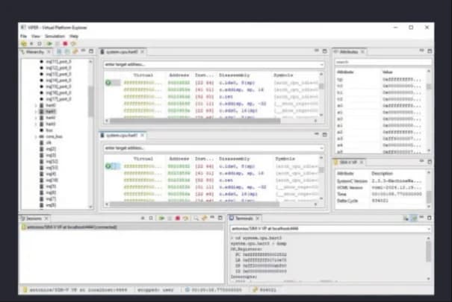Click first icon in Terminals panel toolbar
Image resolution: width=452 pixels, height=302 pixels.
pyautogui.click(x=406, y=218)
